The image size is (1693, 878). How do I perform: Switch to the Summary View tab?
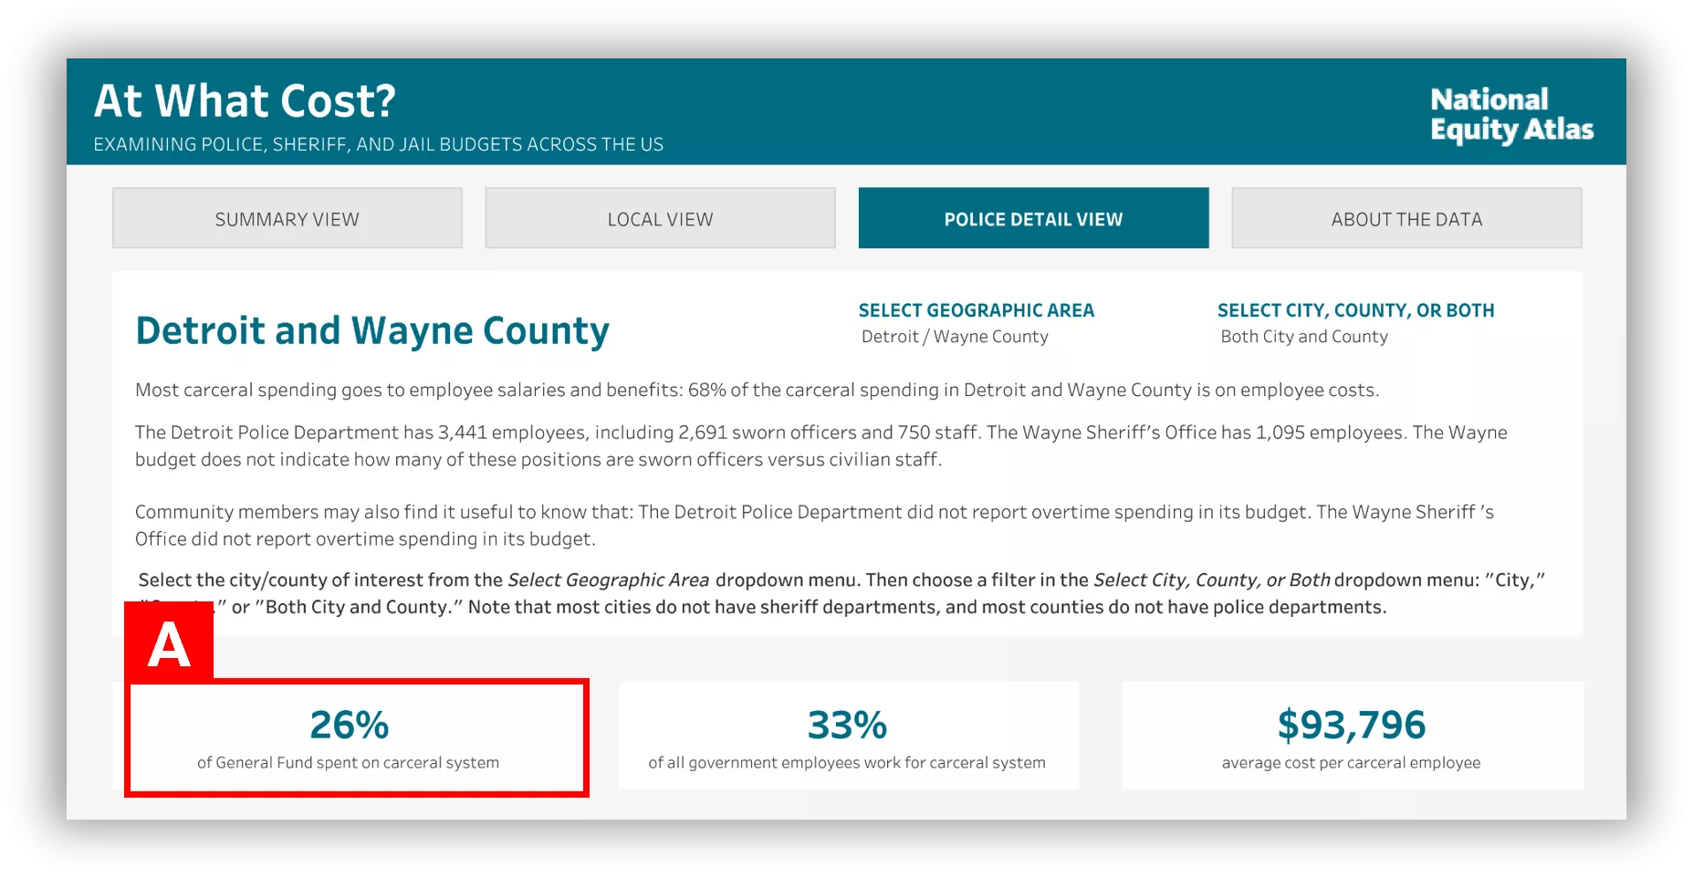coord(287,219)
